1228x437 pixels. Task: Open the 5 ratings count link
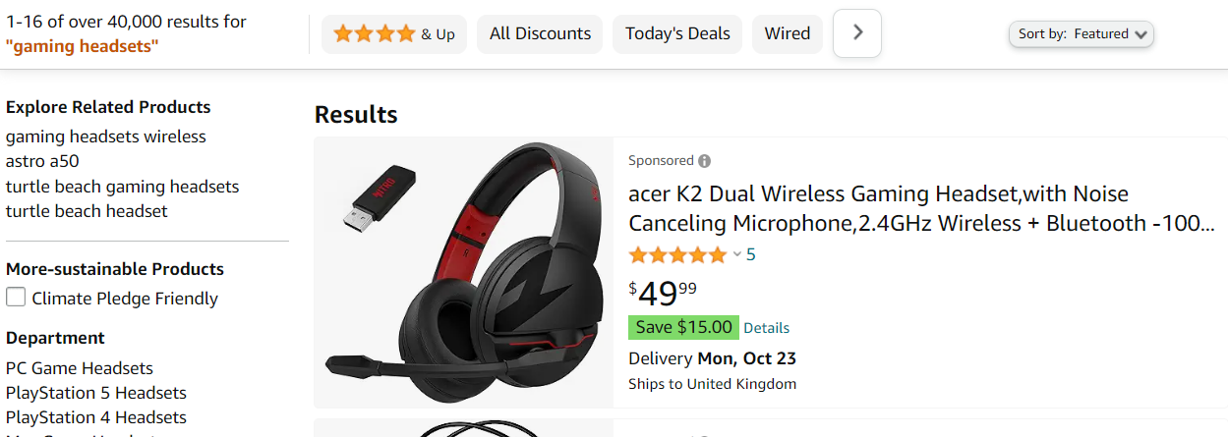click(x=751, y=255)
